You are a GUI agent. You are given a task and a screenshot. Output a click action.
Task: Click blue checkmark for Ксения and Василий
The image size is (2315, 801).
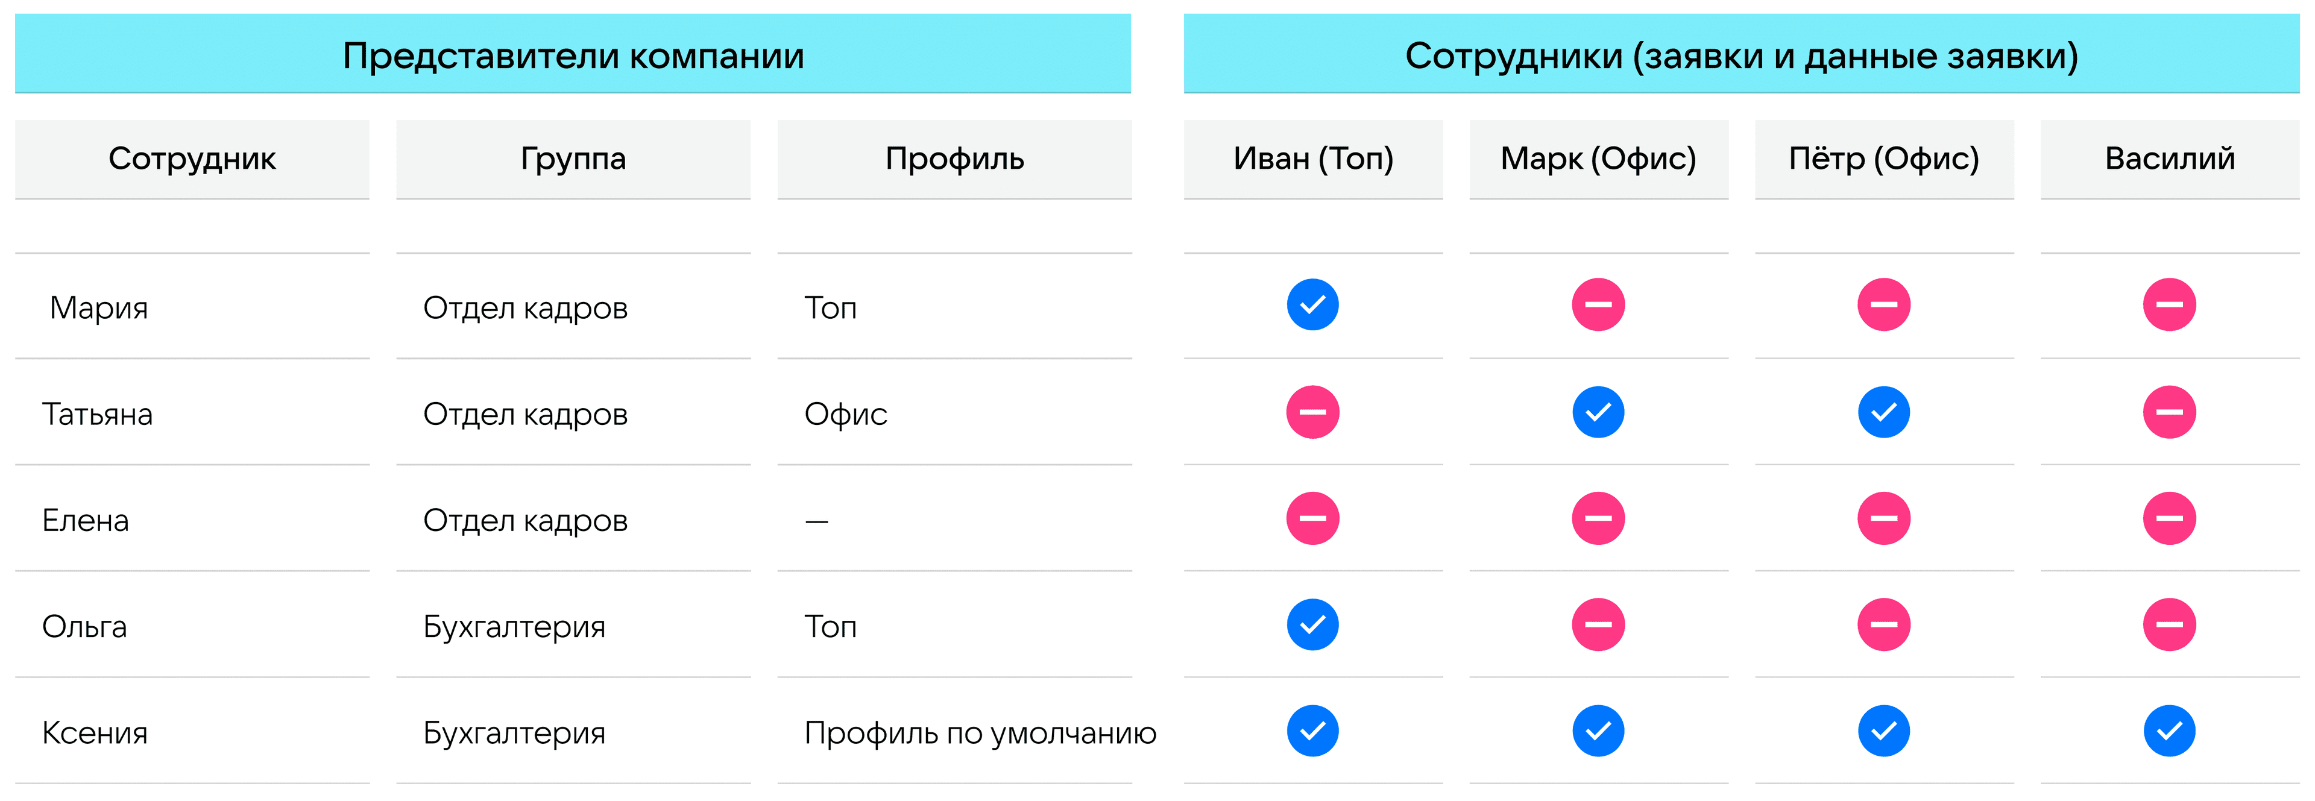2170,731
